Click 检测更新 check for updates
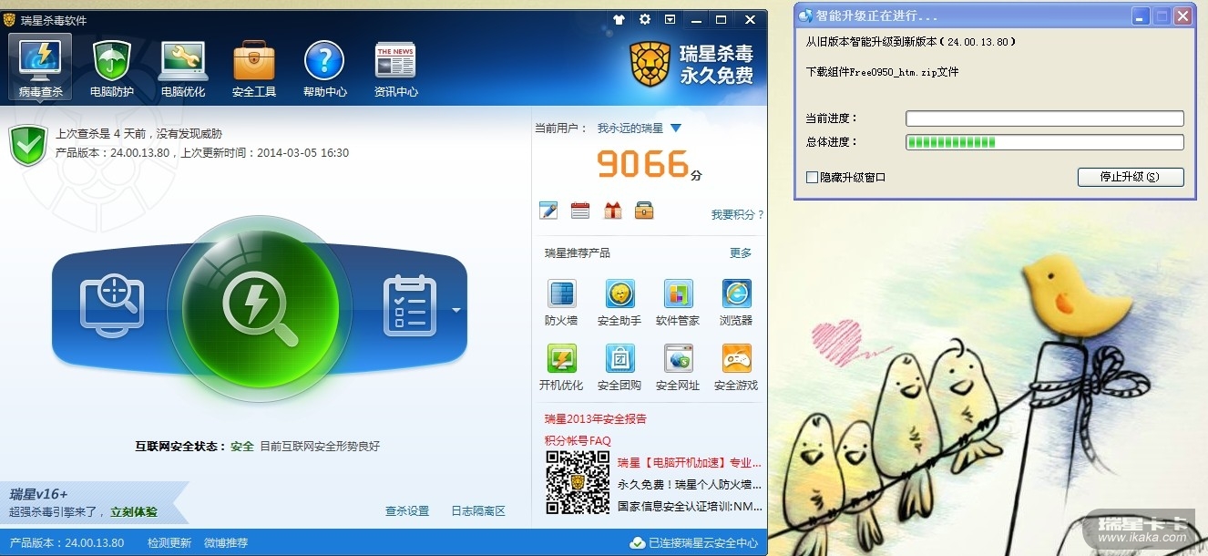 pyautogui.click(x=169, y=543)
